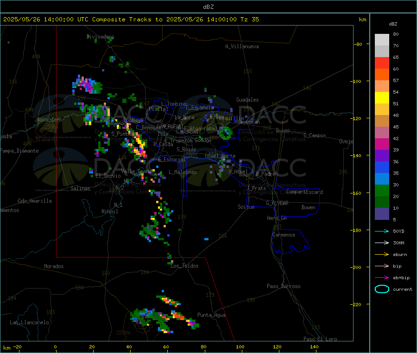Click the 'Morados' map label
Viewport: 417px width, 353px height.
tap(54, 266)
